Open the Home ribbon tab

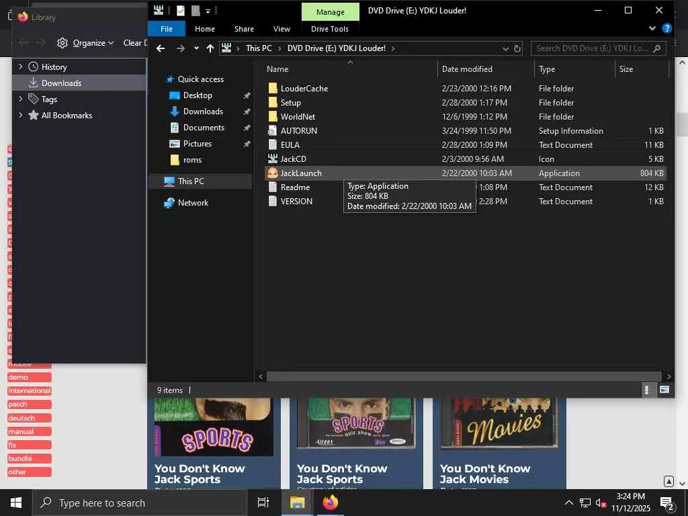coord(205,29)
